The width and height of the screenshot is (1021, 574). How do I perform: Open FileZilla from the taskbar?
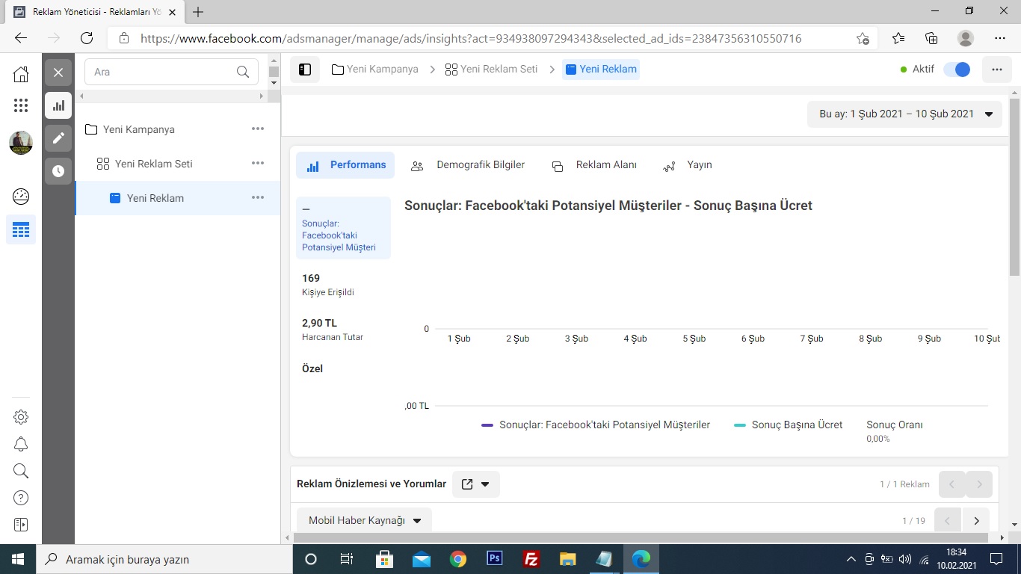pyautogui.click(x=531, y=559)
